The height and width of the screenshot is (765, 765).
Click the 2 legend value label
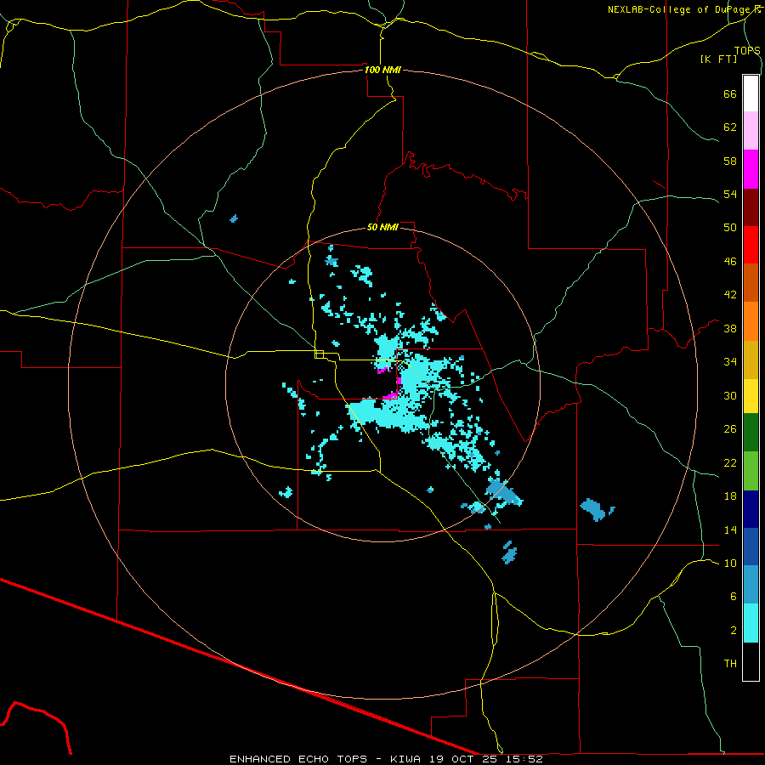(x=734, y=631)
